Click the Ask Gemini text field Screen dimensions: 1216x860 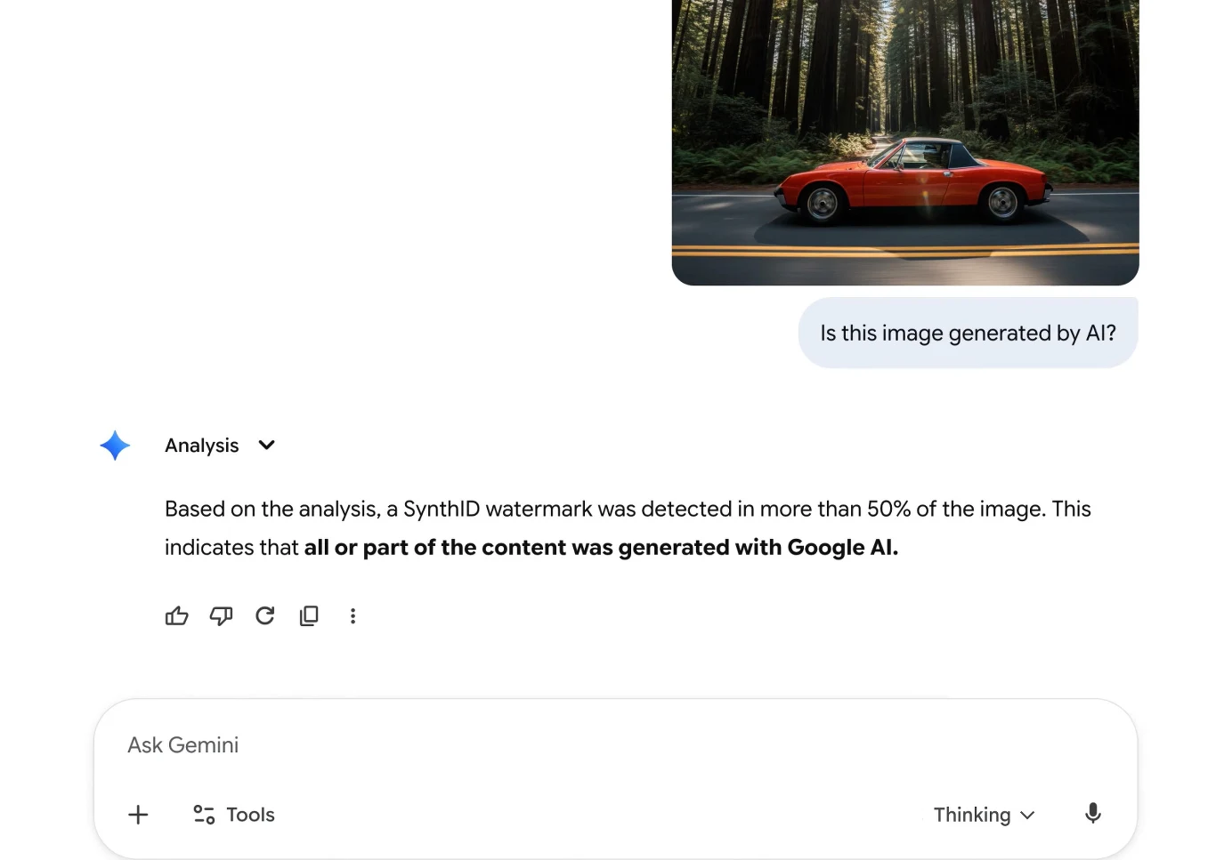pos(534,745)
